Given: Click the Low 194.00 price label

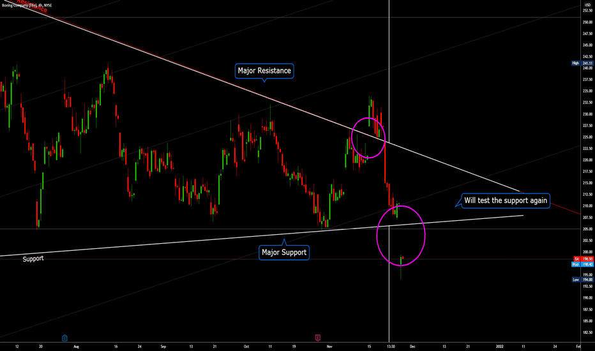Looking at the screenshot, I should tap(582, 280).
